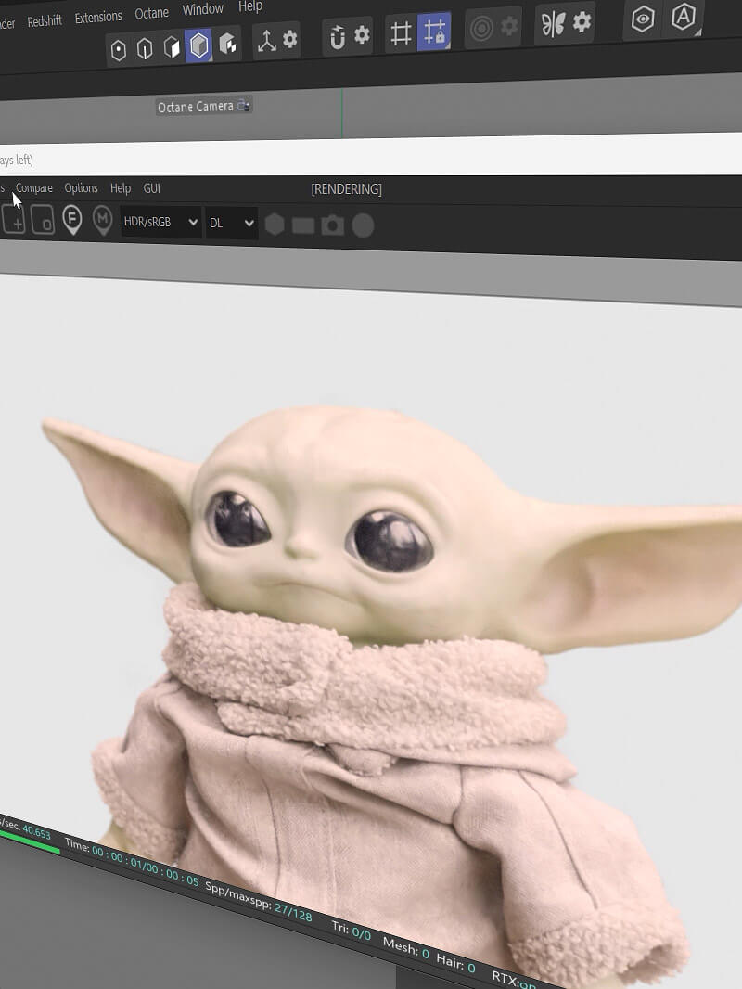Open the Redshift menu
This screenshot has height=989, width=742.
(x=45, y=20)
